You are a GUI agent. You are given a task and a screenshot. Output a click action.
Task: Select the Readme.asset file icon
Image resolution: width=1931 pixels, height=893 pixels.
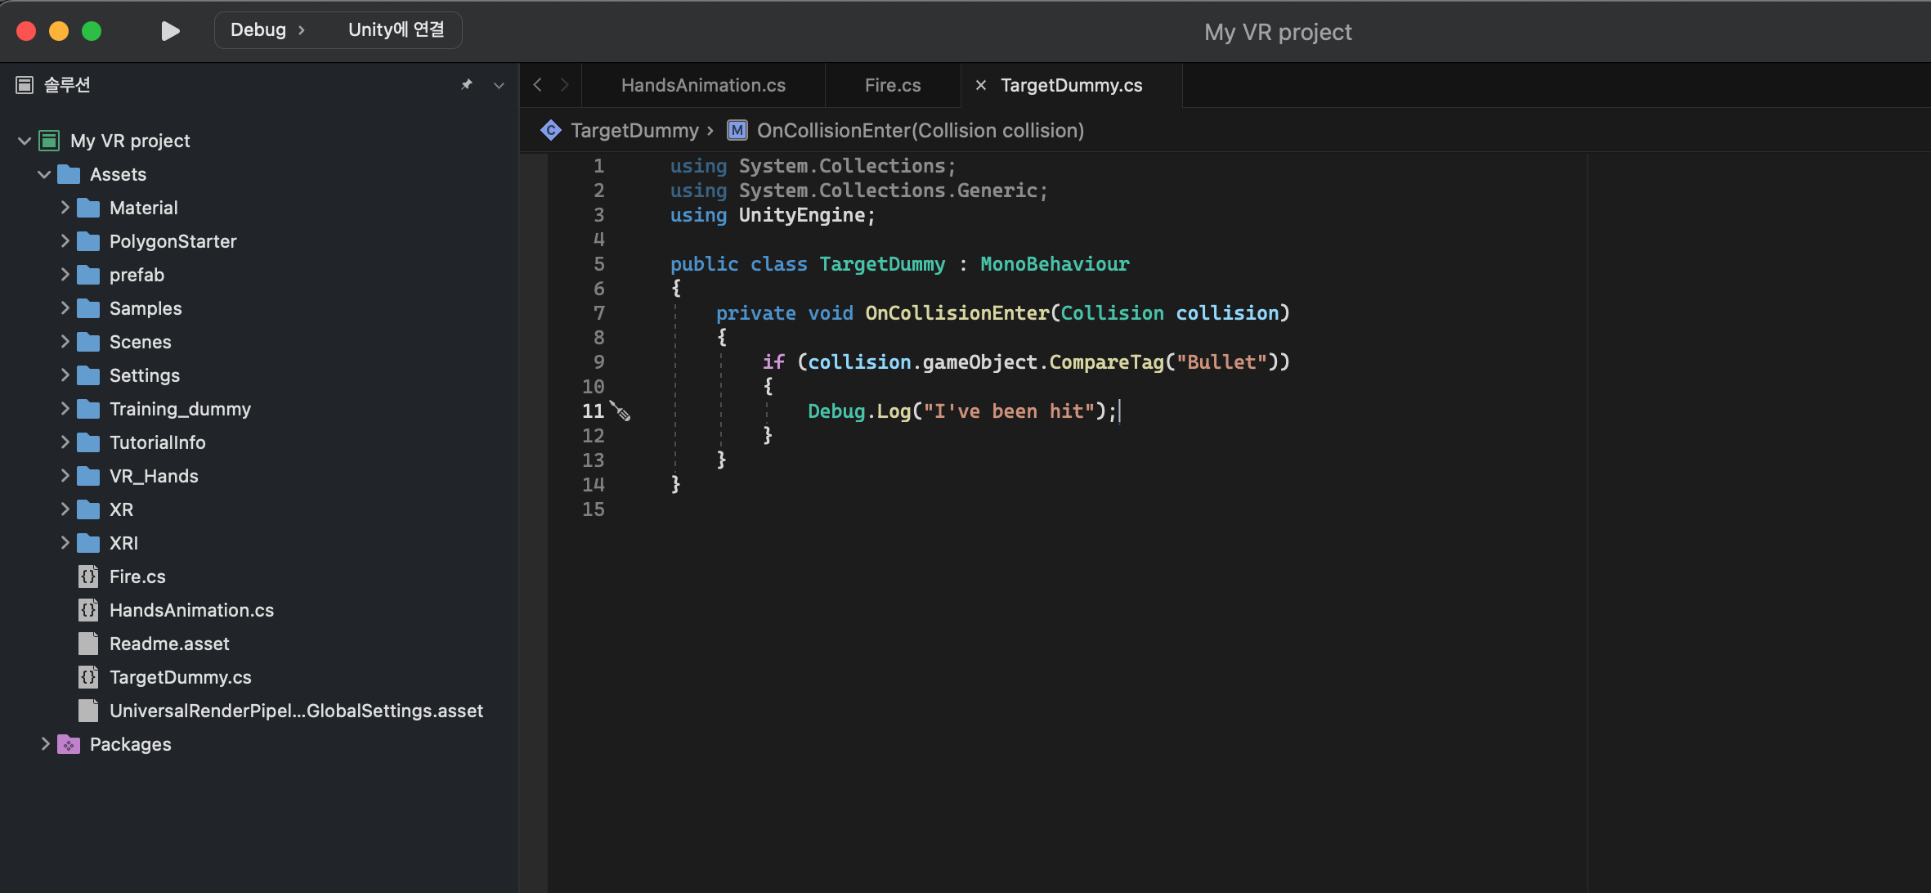[88, 644]
